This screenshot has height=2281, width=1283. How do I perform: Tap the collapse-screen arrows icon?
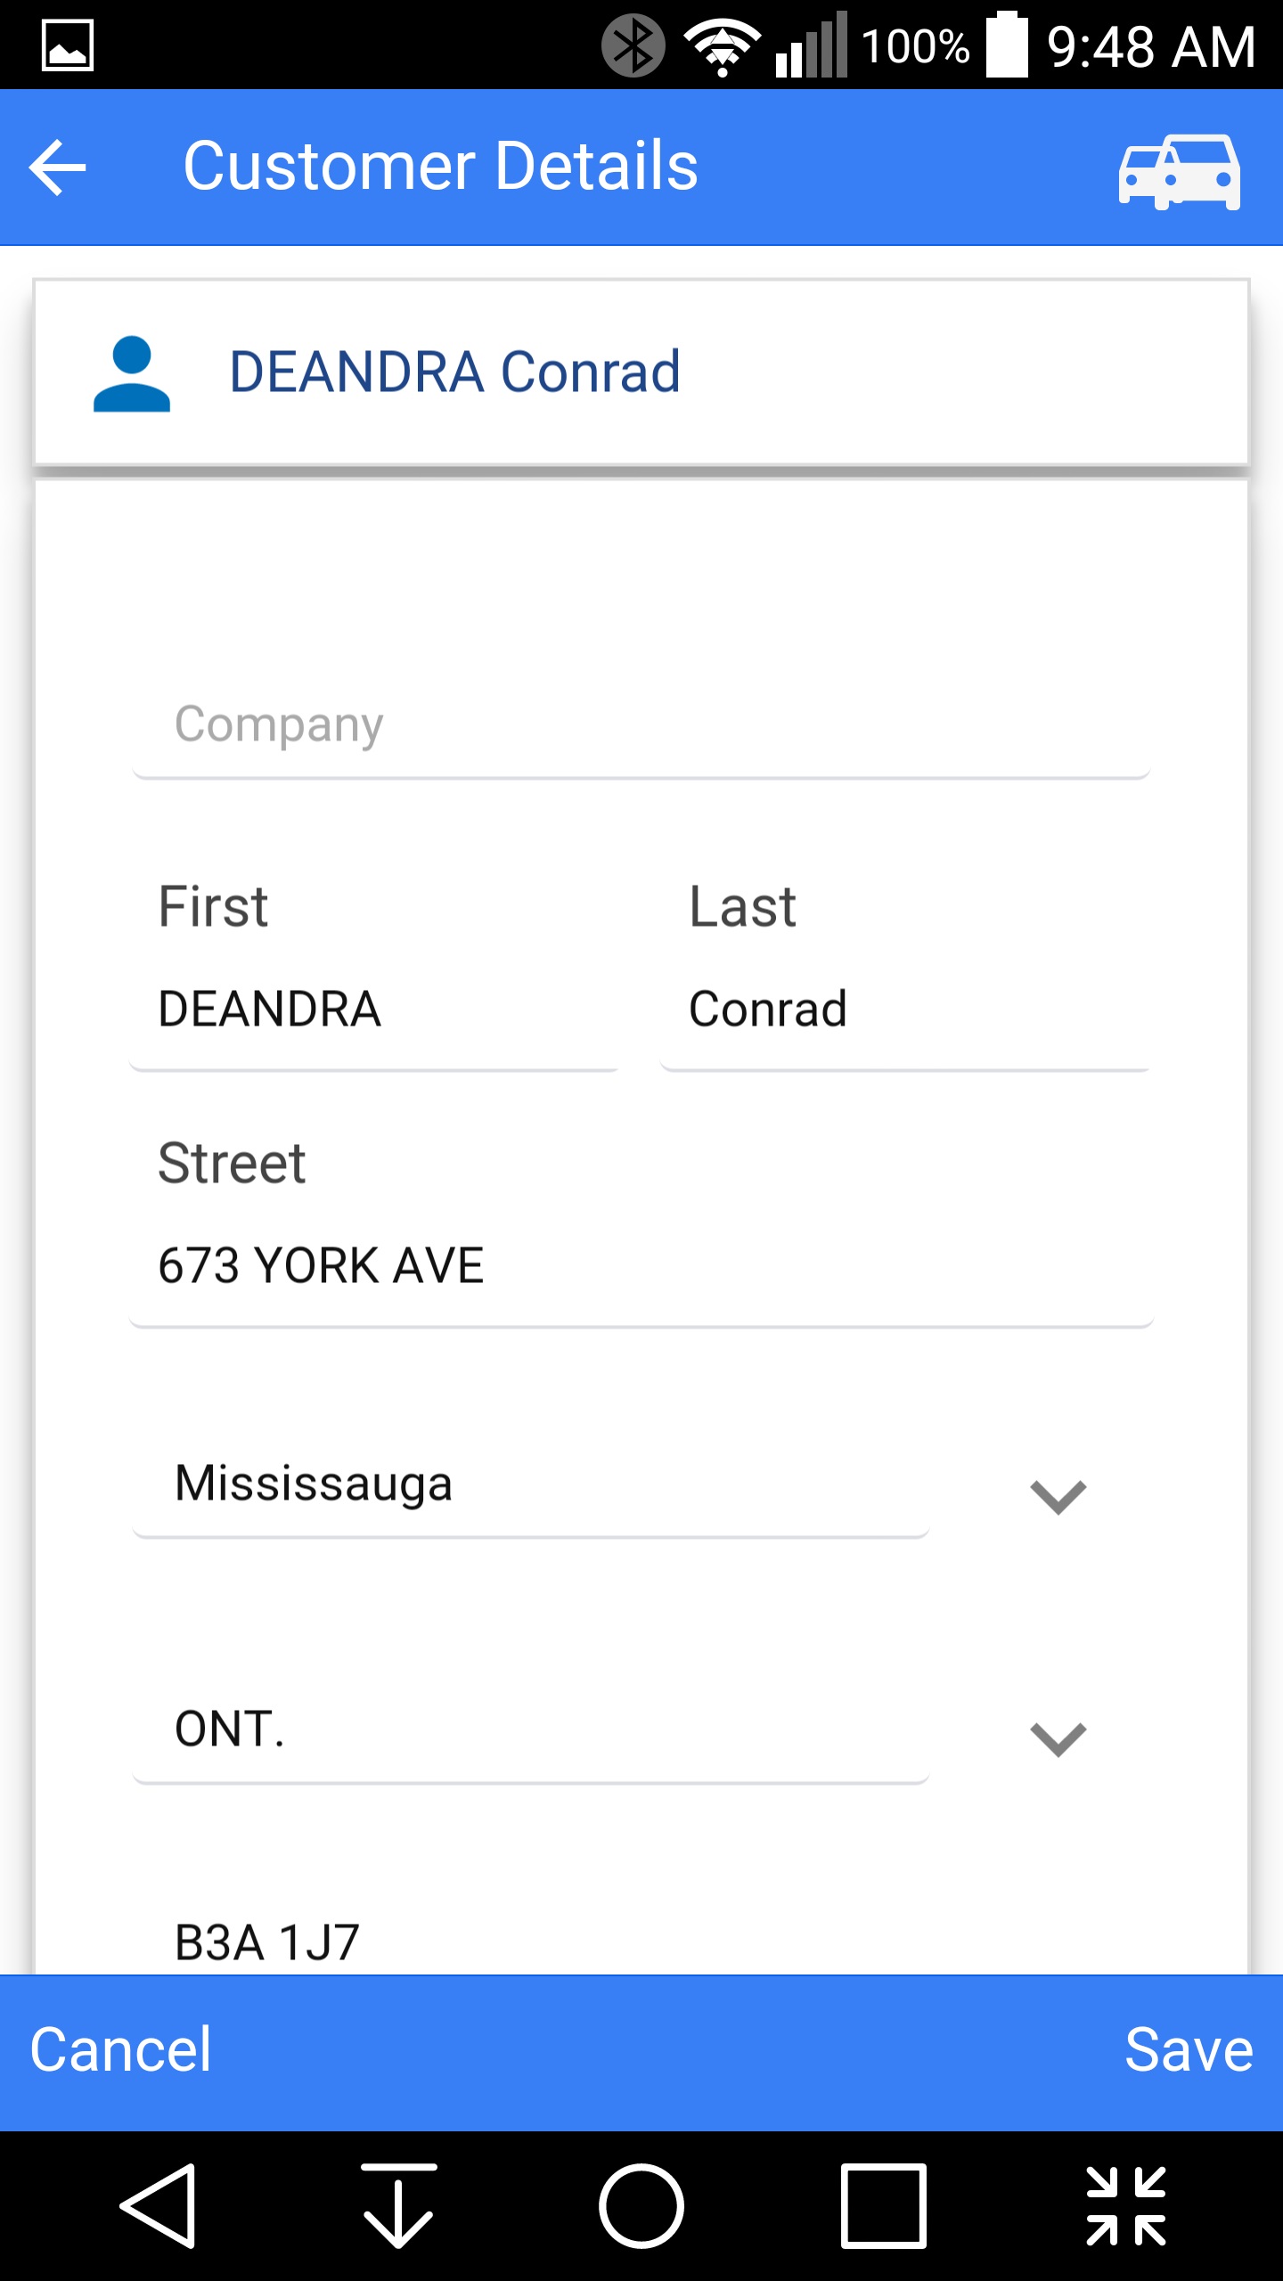[1125, 2205]
